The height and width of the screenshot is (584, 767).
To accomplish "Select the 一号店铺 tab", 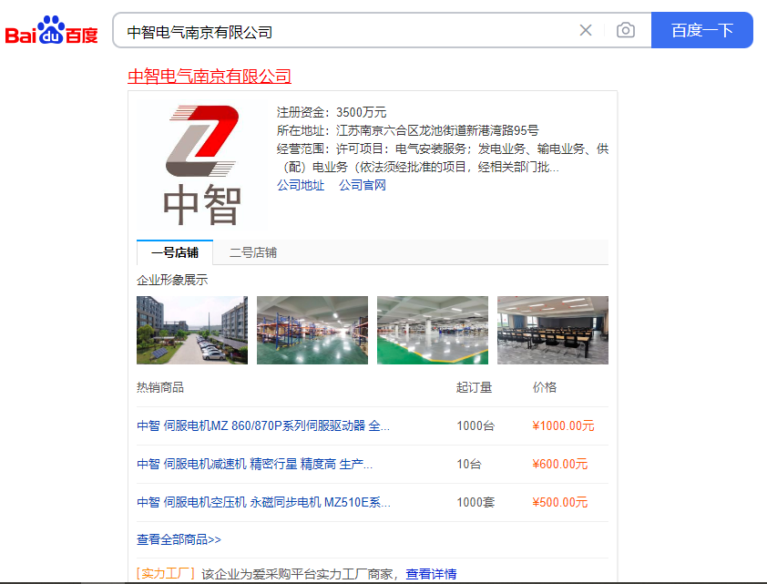I will coord(175,252).
